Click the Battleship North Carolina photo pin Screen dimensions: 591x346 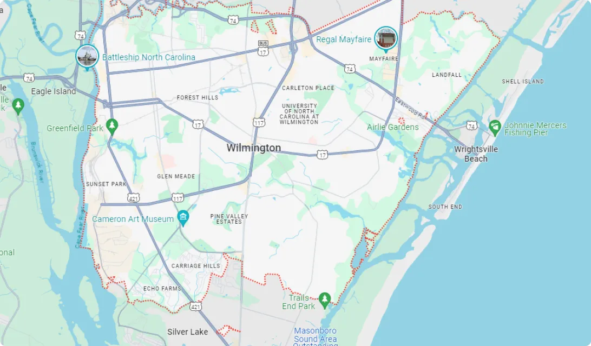click(x=87, y=56)
